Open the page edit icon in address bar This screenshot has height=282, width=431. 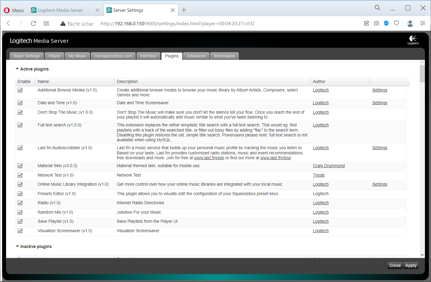tap(367, 23)
